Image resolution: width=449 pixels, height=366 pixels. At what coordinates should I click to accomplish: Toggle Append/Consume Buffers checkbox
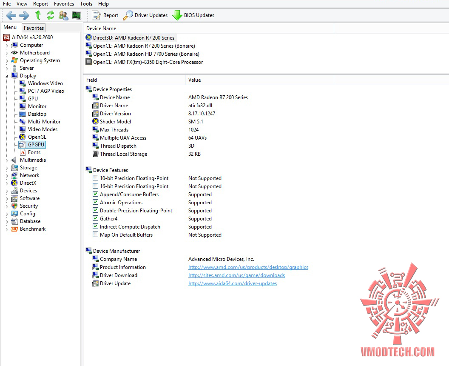point(95,194)
